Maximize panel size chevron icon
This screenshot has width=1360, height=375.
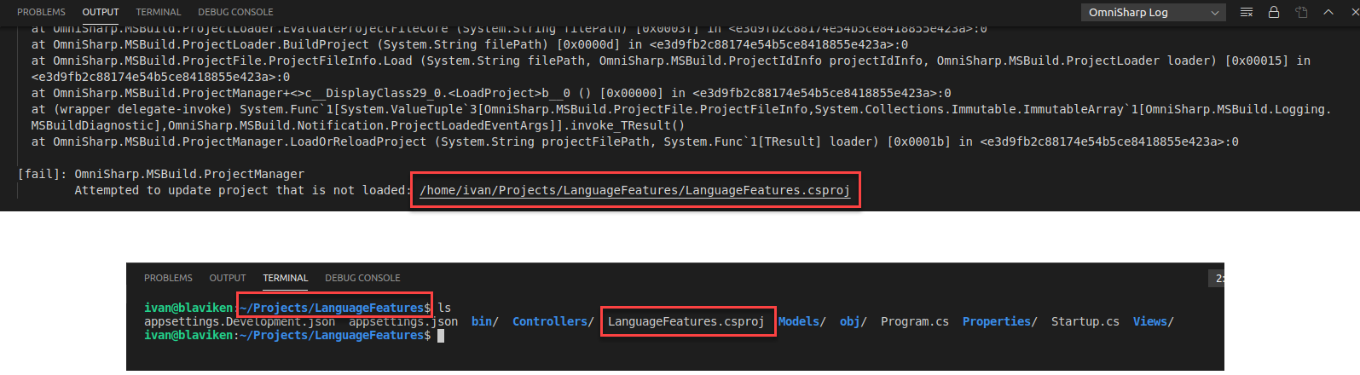(1328, 12)
